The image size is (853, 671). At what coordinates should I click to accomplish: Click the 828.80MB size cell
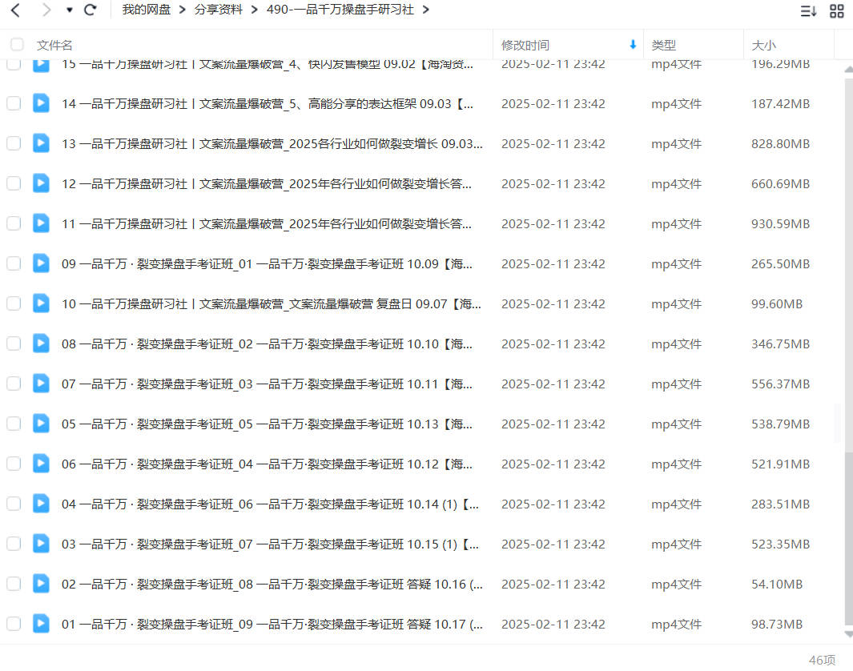coord(780,144)
